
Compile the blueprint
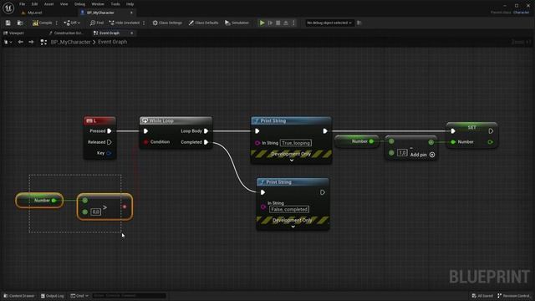42,23
